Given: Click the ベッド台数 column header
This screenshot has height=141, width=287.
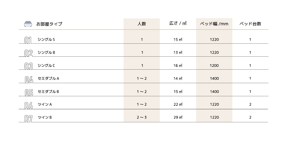Looking at the screenshot, I should [250, 24].
